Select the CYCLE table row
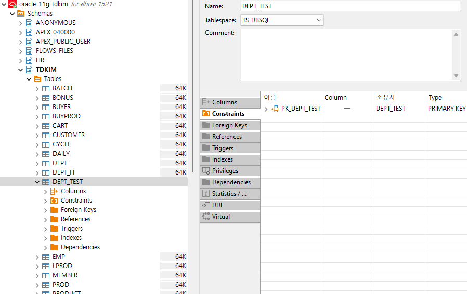 coord(94,144)
